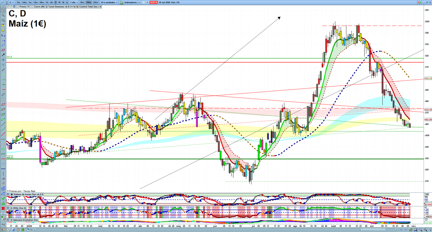
Task: Open the 1 día timeframe dropdown
Action: [74, 2]
